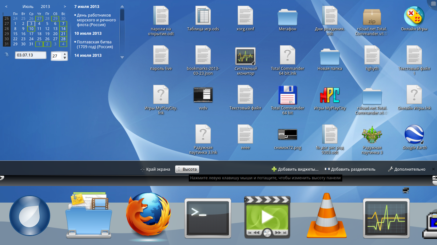Click the Высота panel height button

click(187, 169)
